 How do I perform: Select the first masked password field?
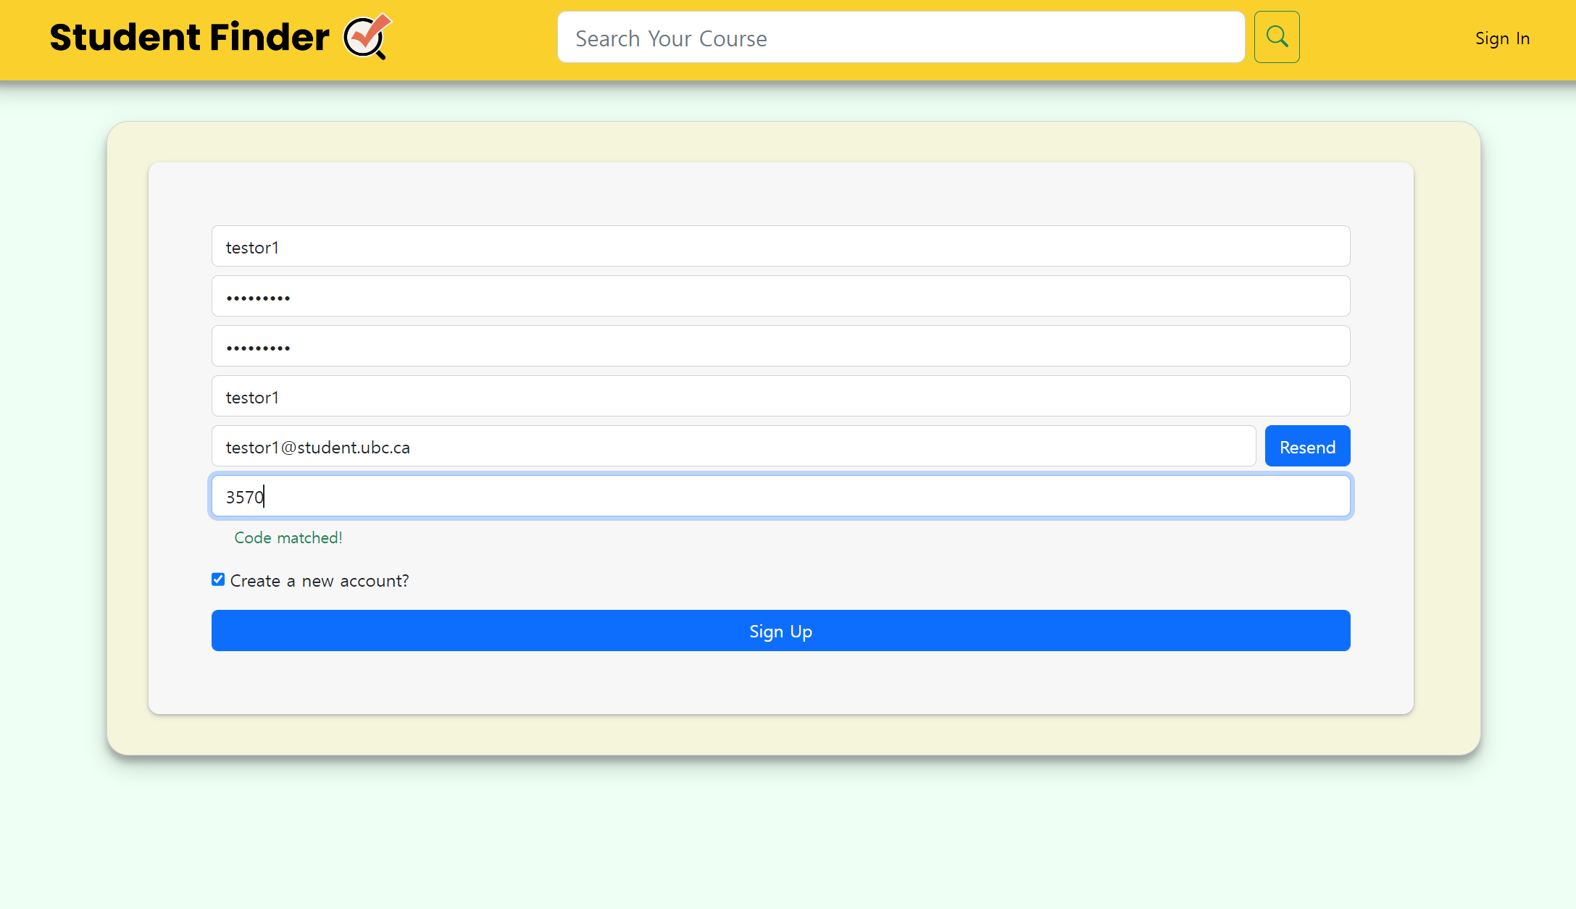pyautogui.click(x=780, y=296)
